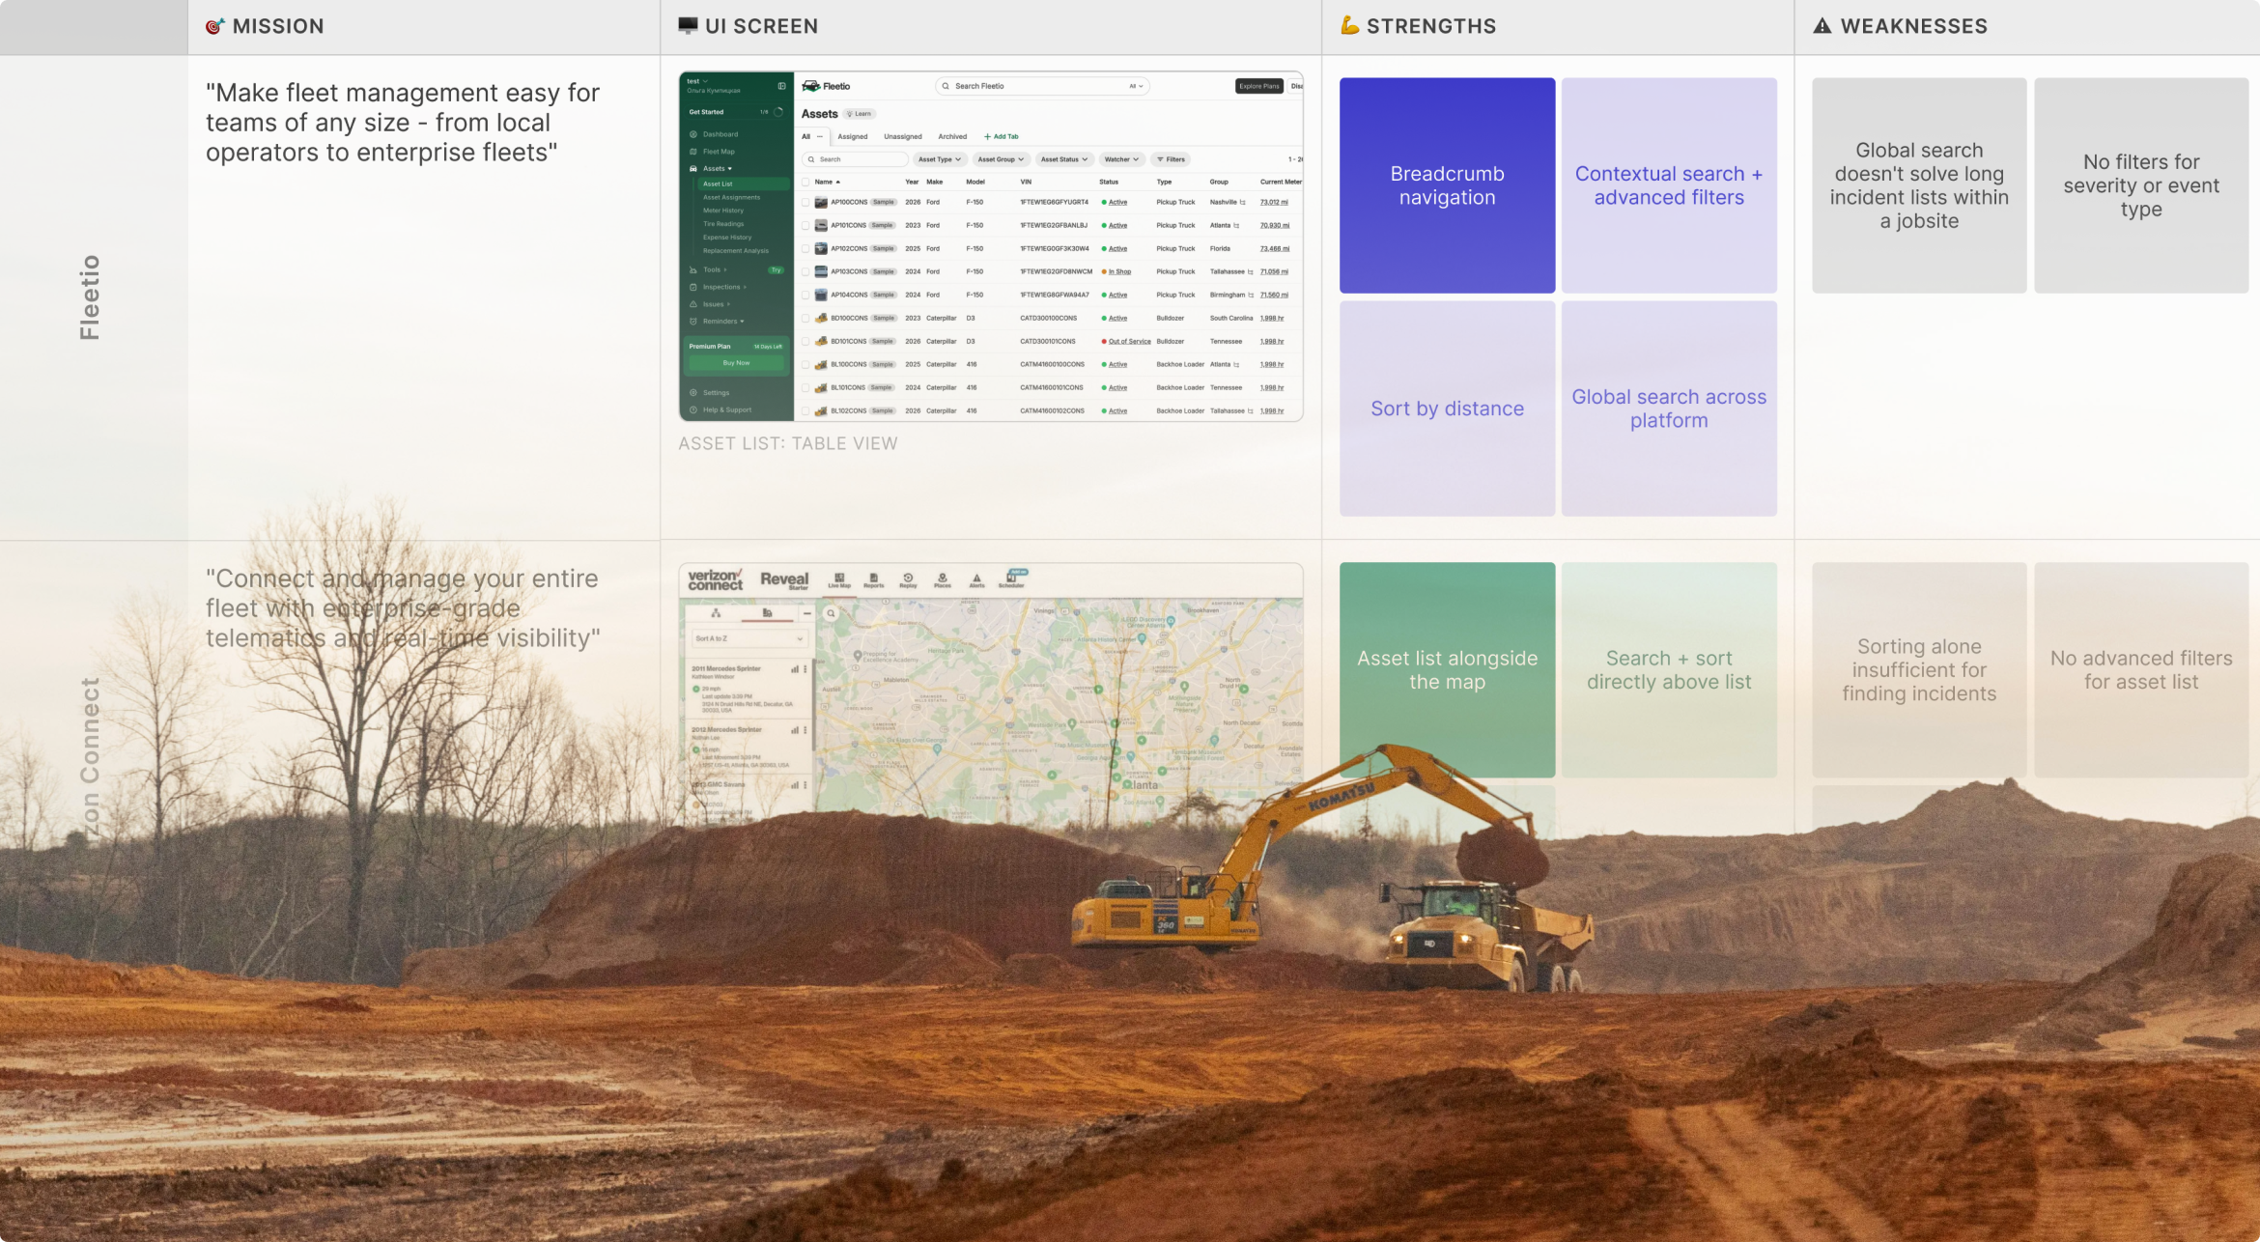
Task: Click the AP100CONS vehicle thumbnail
Action: coord(821,203)
